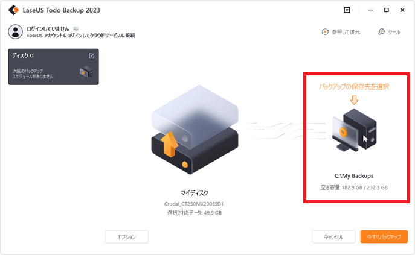Viewport: 415px width, 255px height.
Task: Open the ツール tools menu
Action: pyautogui.click(x=389, y=32)
